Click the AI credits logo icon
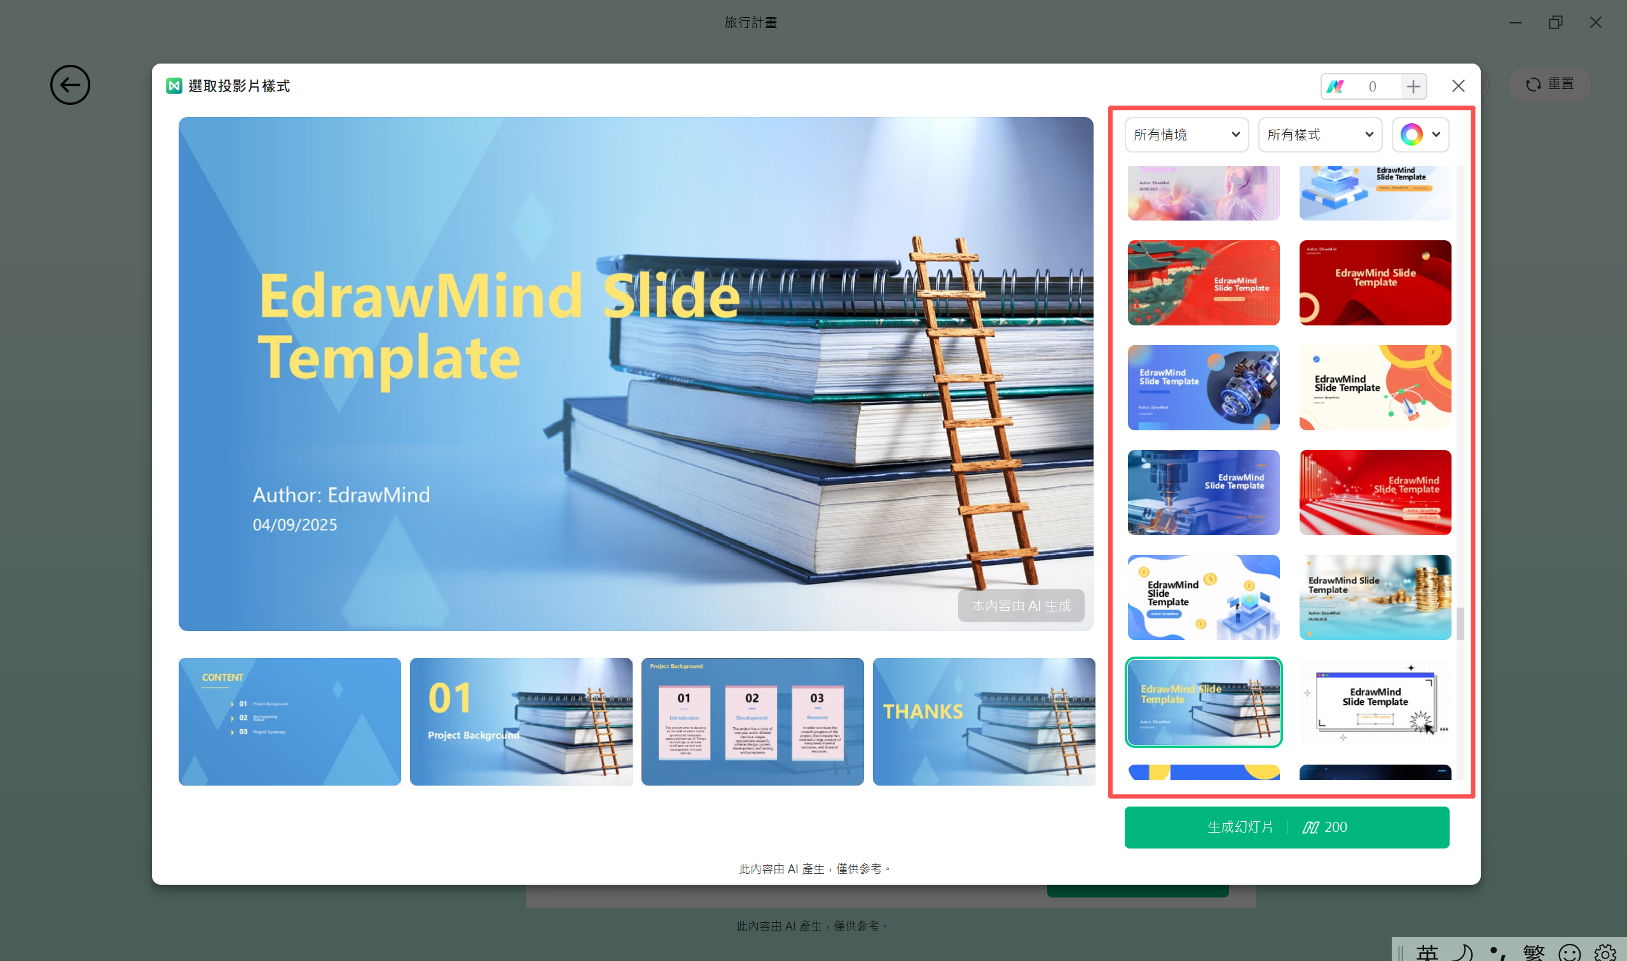The width and height of the screenshot is (1627, 961). click(1335, 86)
